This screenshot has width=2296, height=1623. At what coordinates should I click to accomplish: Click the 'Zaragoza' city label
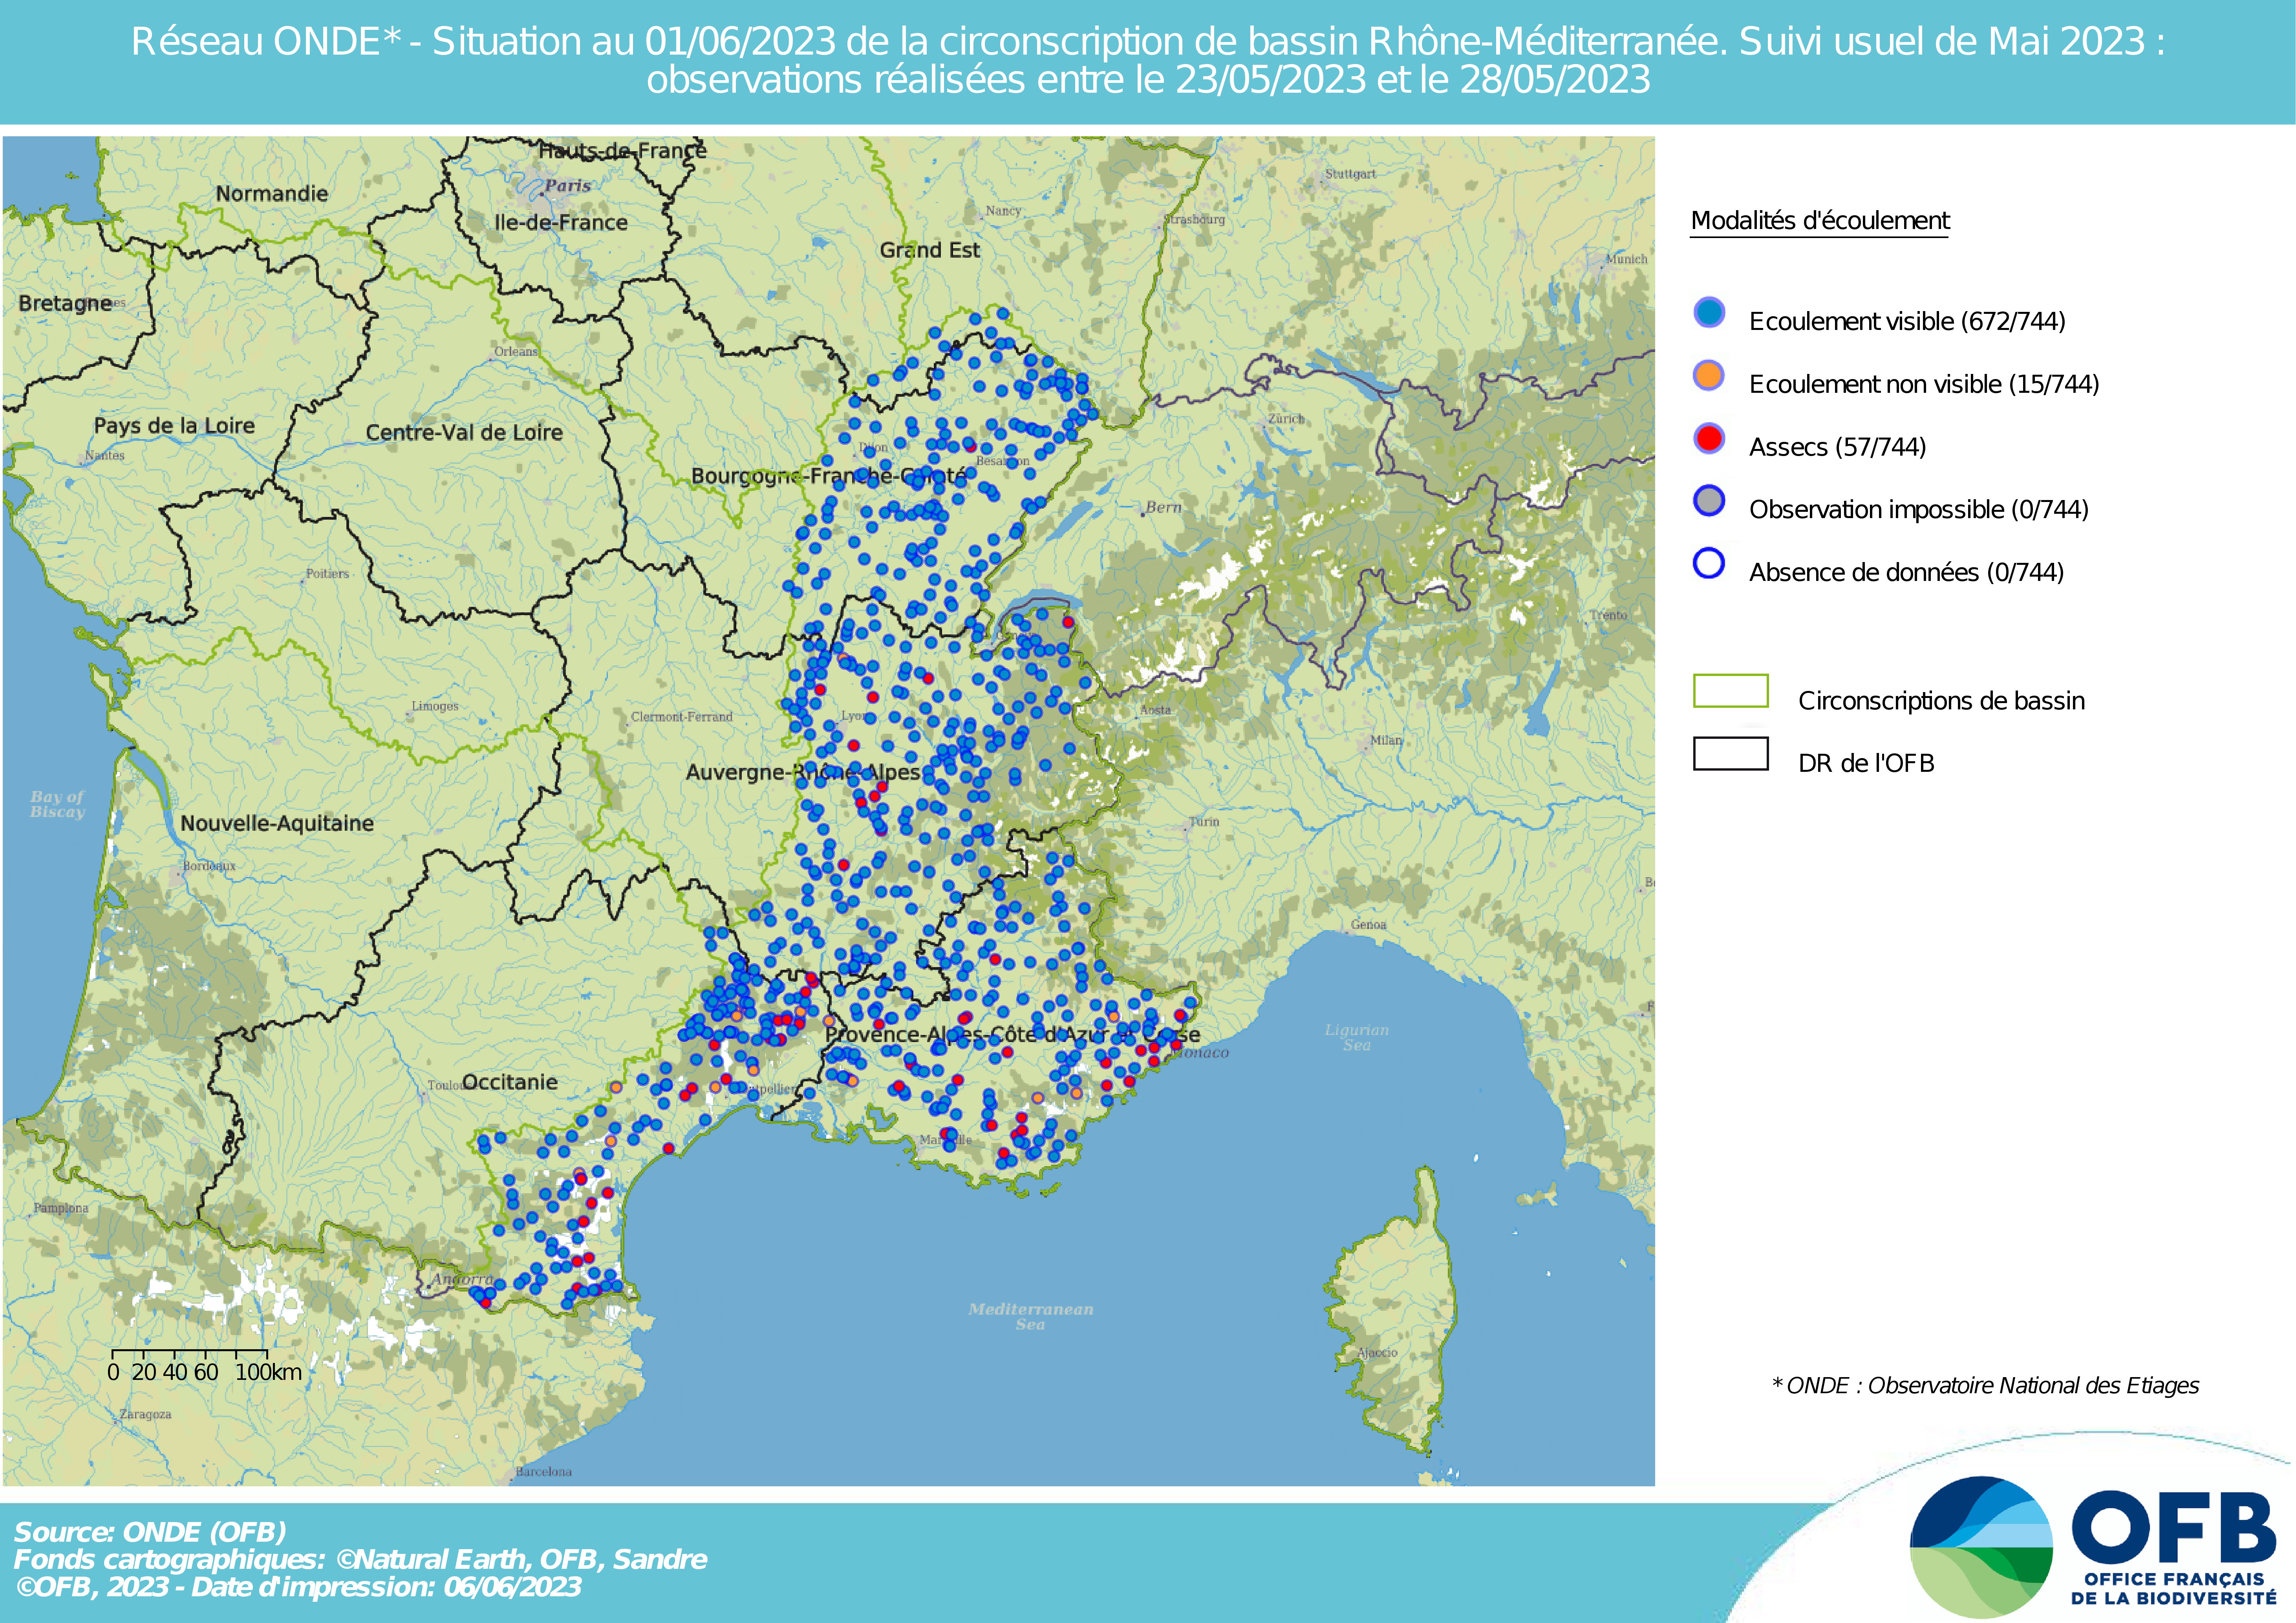[x=145, y=1415]
